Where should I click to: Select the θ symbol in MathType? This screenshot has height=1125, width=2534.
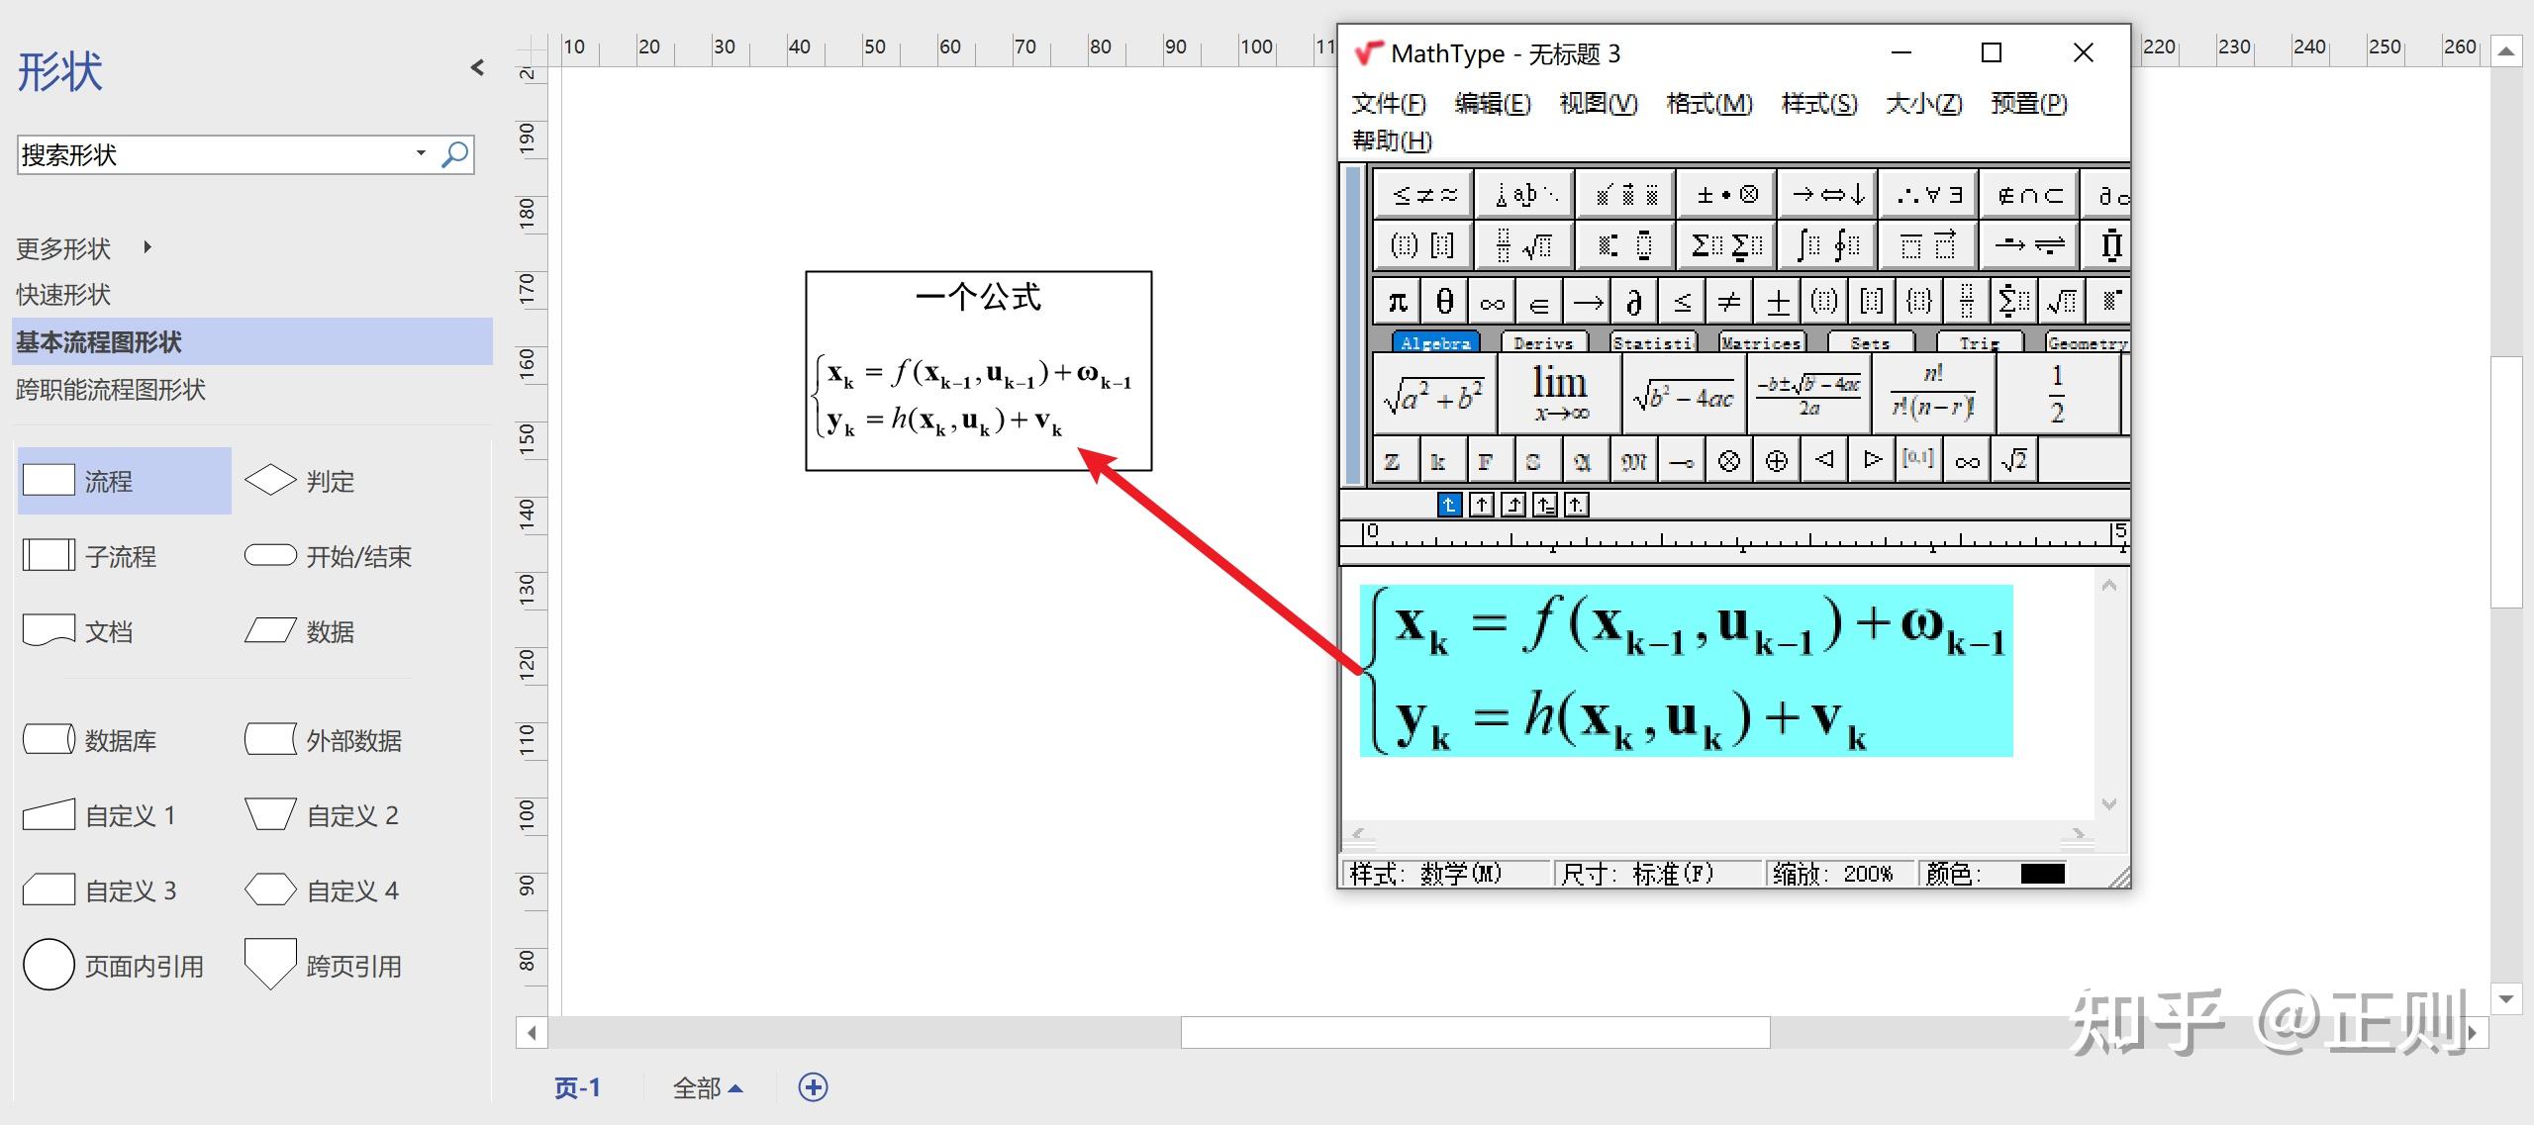[1443, 300]
